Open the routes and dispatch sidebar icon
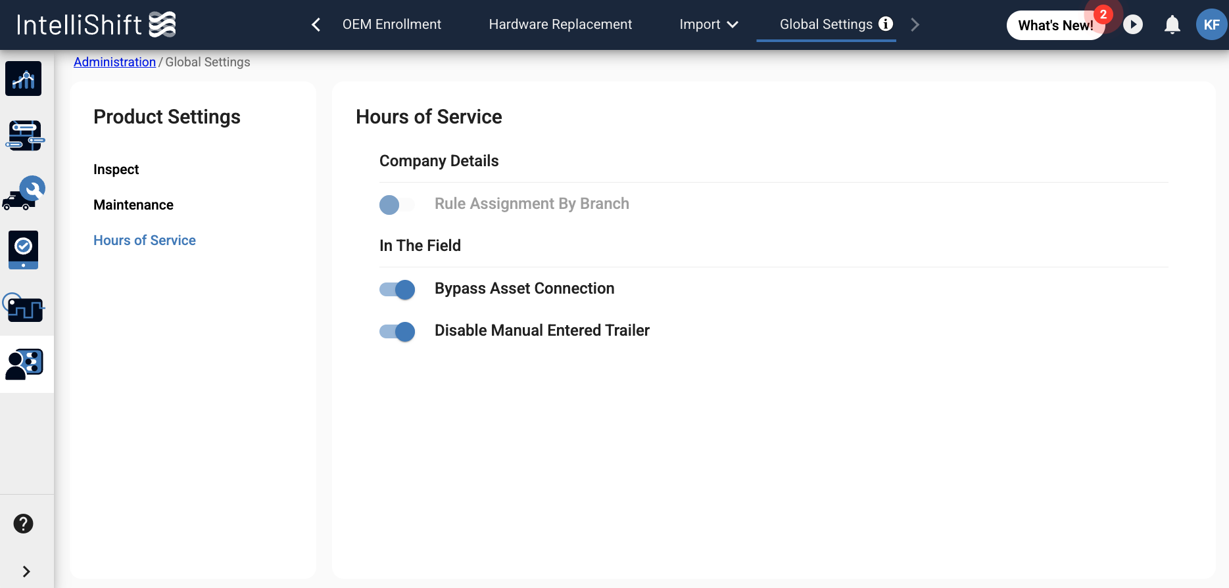Image resolution: width=1229 pixels, height=588 pixels. pyautogui.click(x=25, y=135)
